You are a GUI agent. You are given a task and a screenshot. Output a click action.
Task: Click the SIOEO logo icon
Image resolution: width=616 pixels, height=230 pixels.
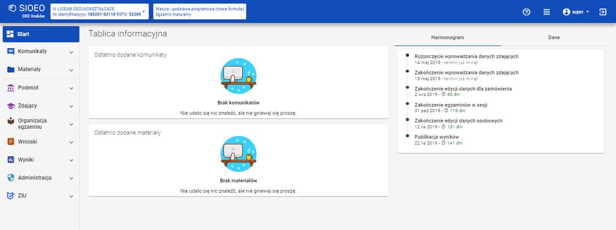pos(12,8)
